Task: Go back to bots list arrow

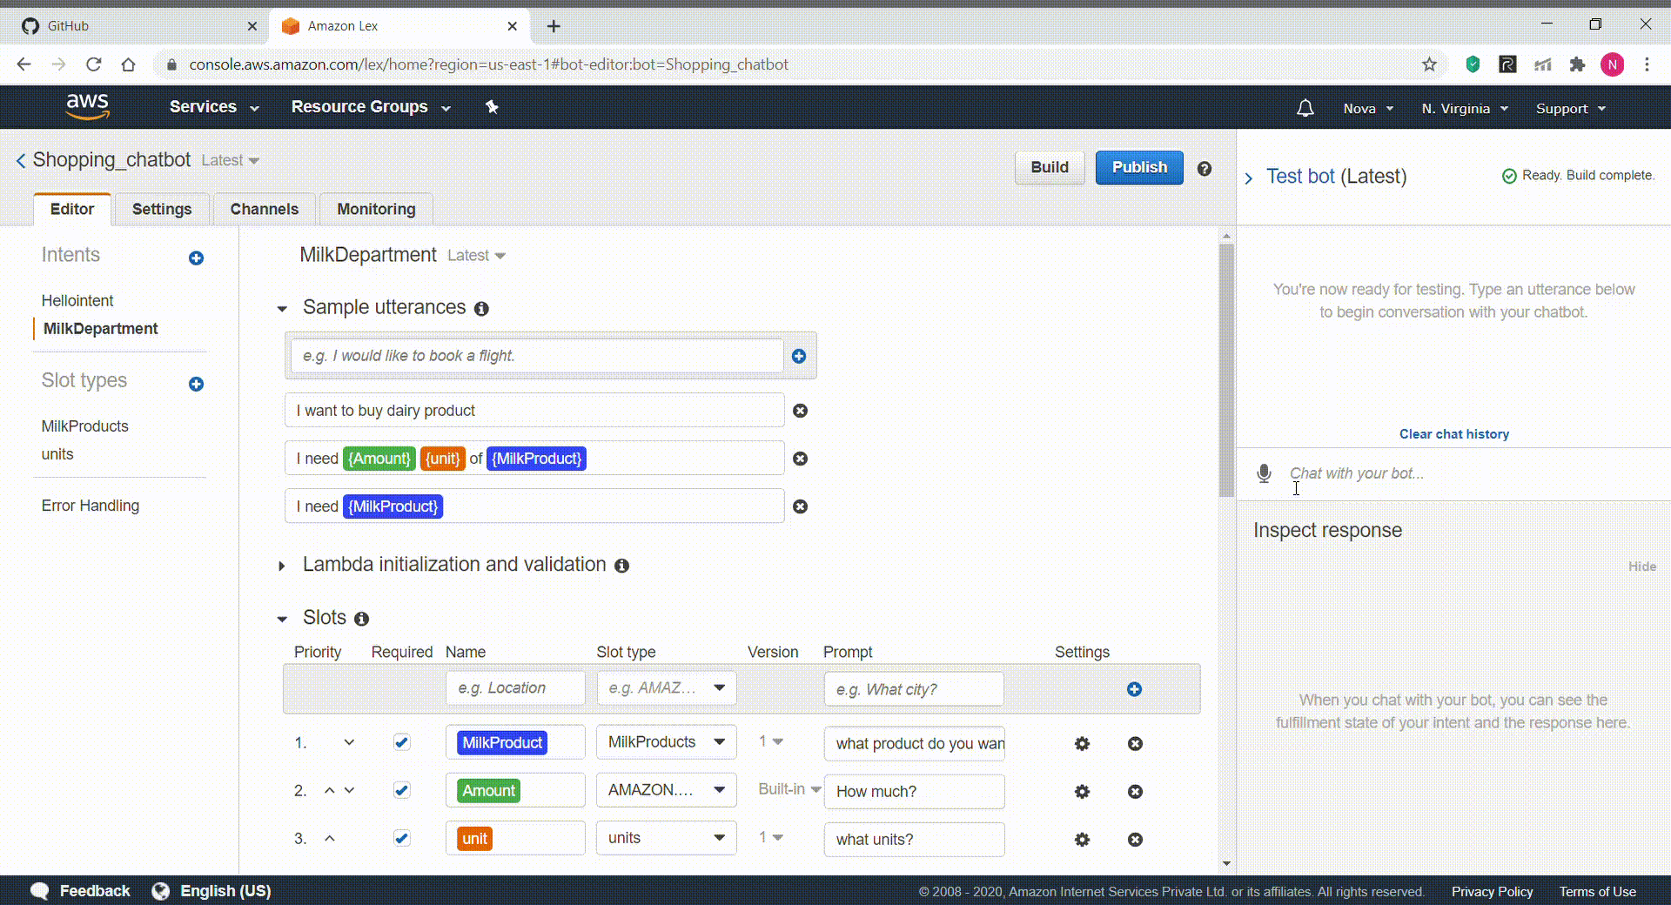Action: [x=21, y=160]
